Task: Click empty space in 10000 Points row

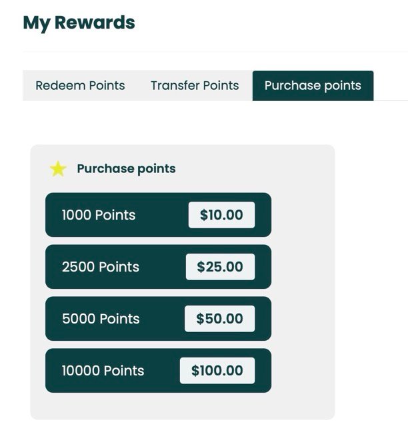Action: [162, 371]
